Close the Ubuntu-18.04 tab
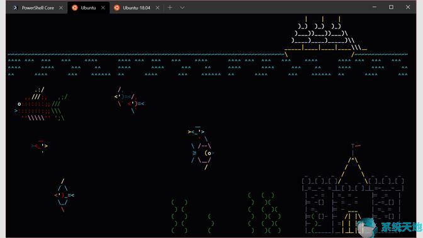 tap(157, 8)
